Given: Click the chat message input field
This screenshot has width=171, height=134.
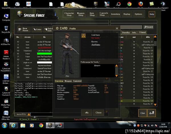Looking at the screenshot, I should point(41,114).
